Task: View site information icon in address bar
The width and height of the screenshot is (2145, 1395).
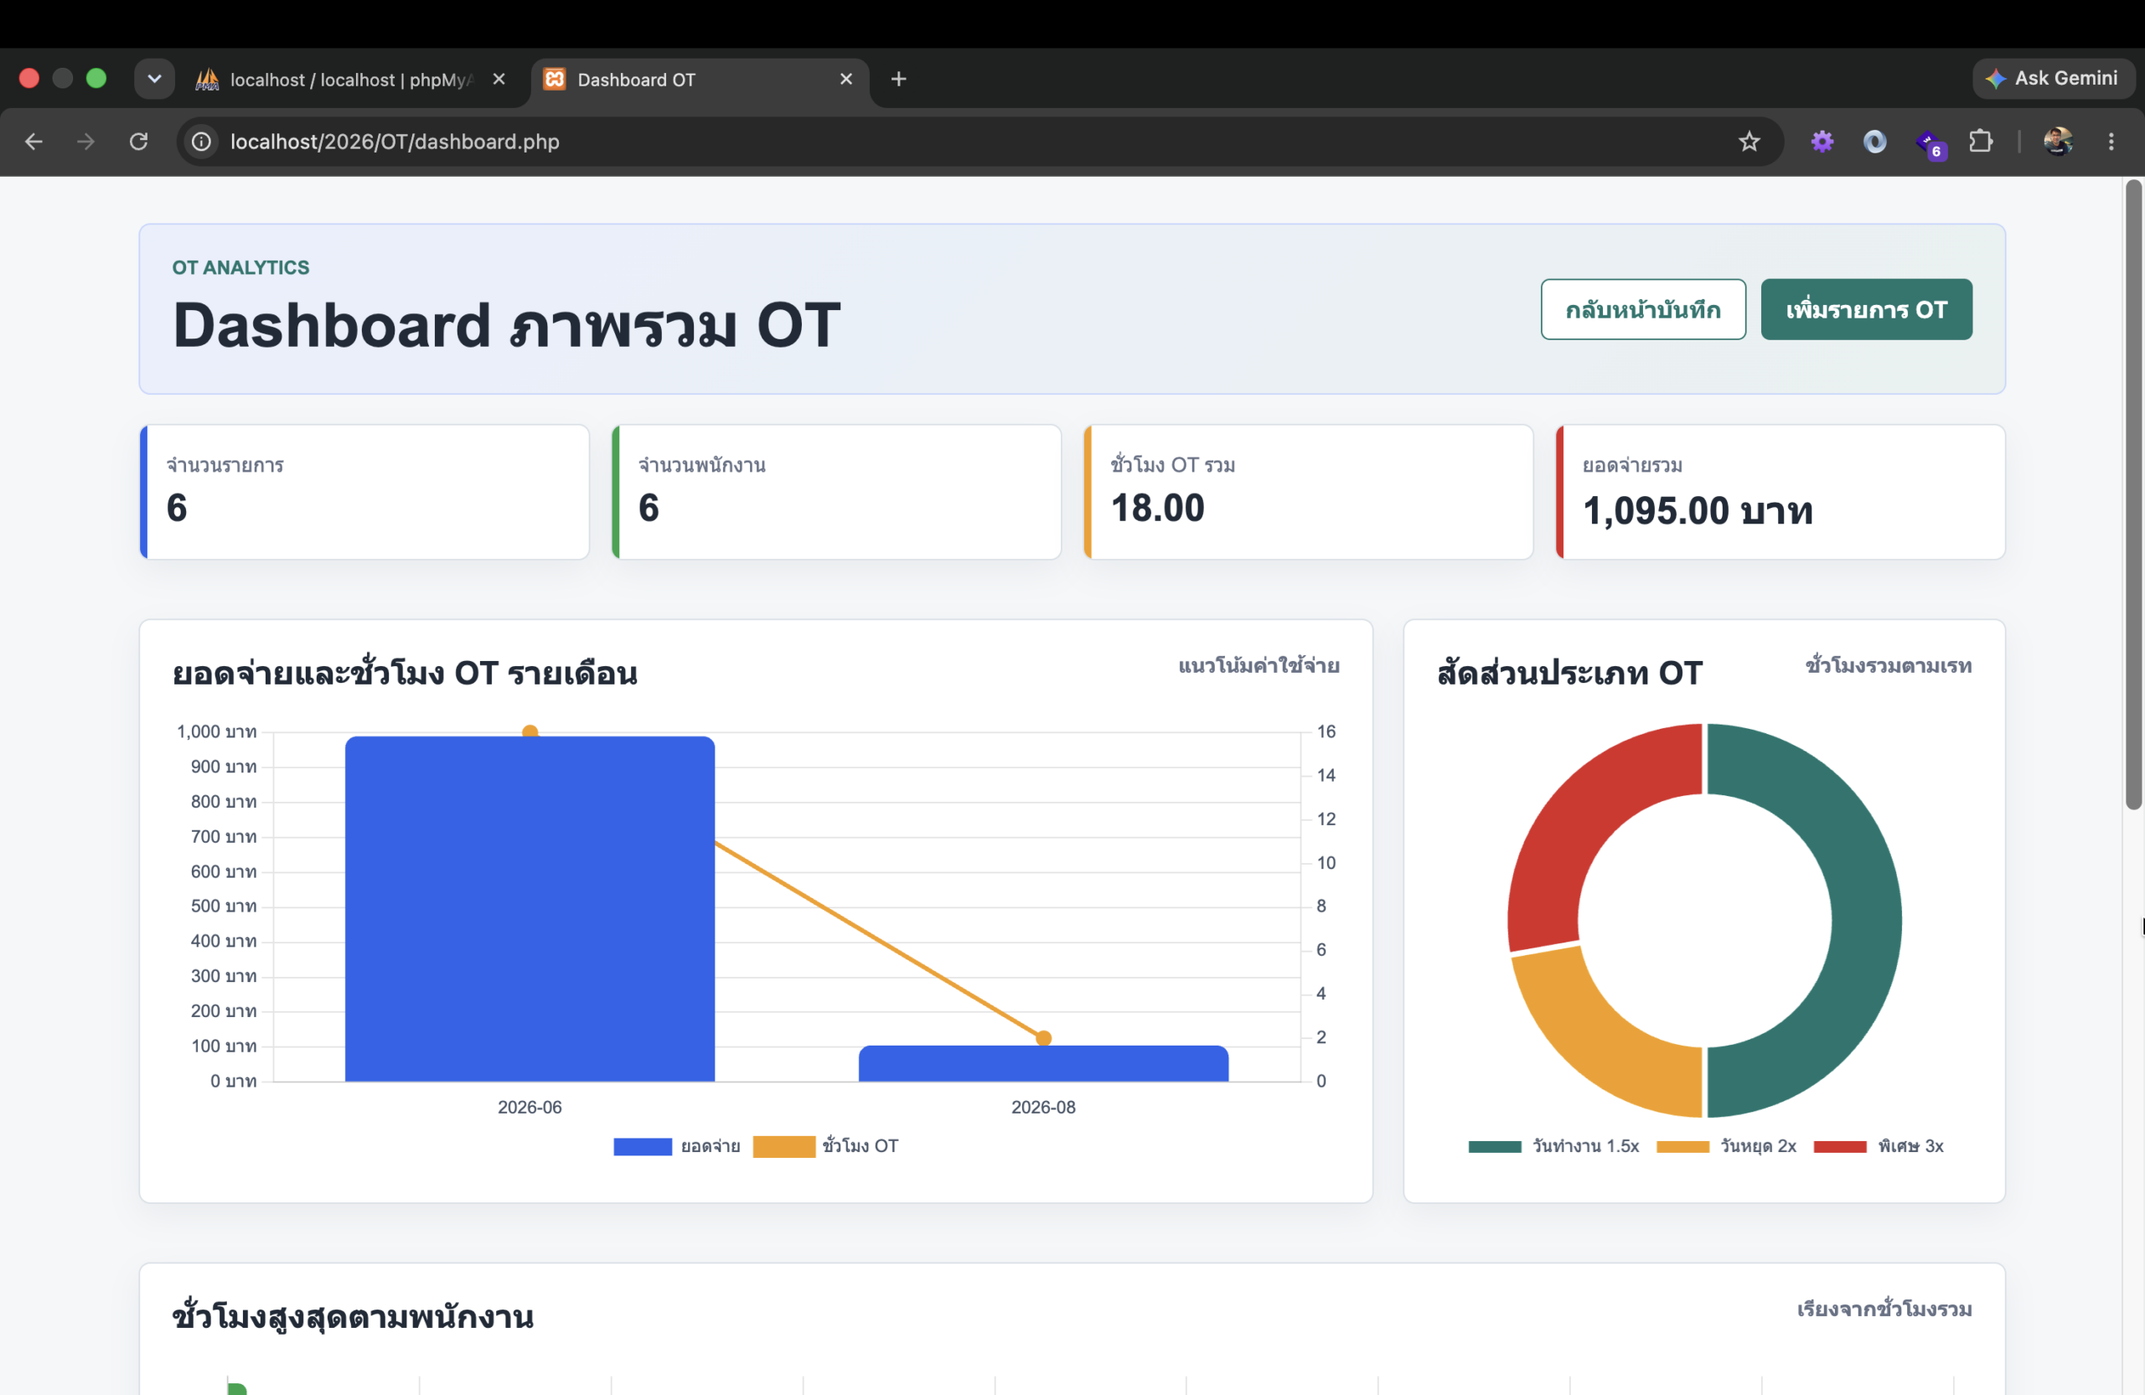Action: click(x=202, y=142)
